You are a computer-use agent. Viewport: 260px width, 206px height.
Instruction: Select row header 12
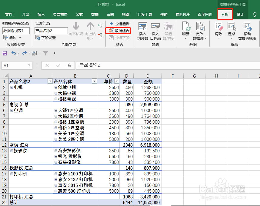[x=4, y=145]
